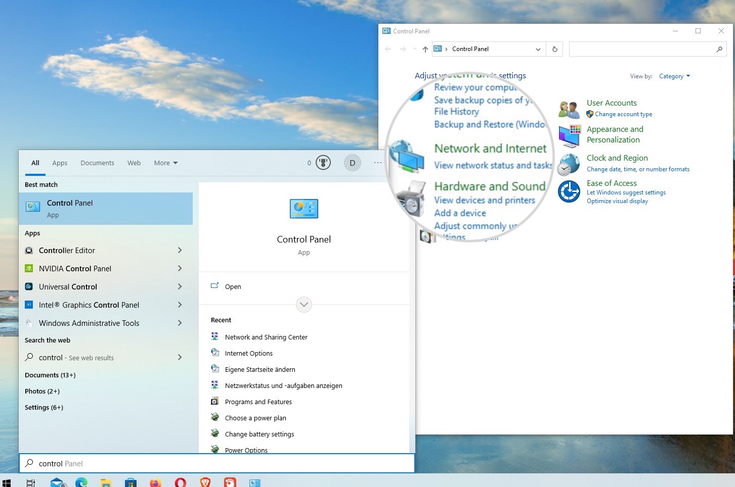Open Control Panel best match result

[x=106, y=209]
